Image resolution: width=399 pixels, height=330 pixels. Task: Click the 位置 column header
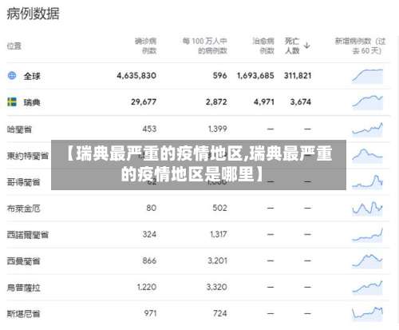pyautogui.click(x=14, y=46)
